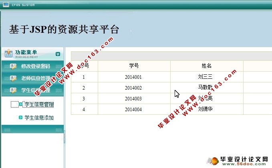This screenshot has height=168, width=272.
Task: Click row number 4 cell
Action: (84, 109)
